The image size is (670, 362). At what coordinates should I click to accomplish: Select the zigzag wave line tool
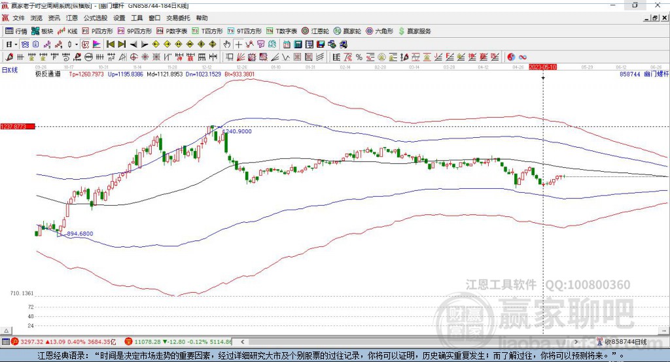click(285, 57)
